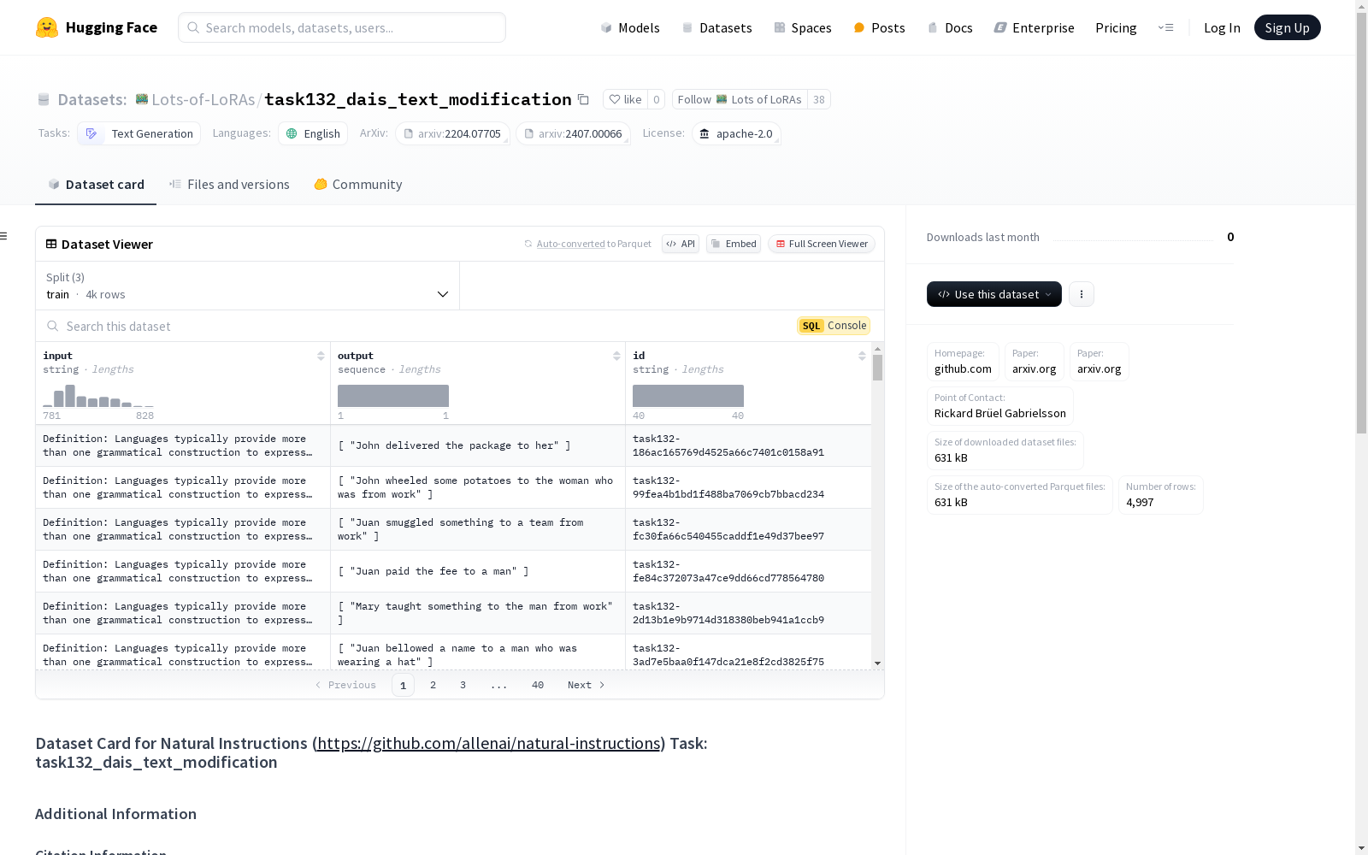
Task: Go to page 3 of the dataset table
Action: pos(463,685)
